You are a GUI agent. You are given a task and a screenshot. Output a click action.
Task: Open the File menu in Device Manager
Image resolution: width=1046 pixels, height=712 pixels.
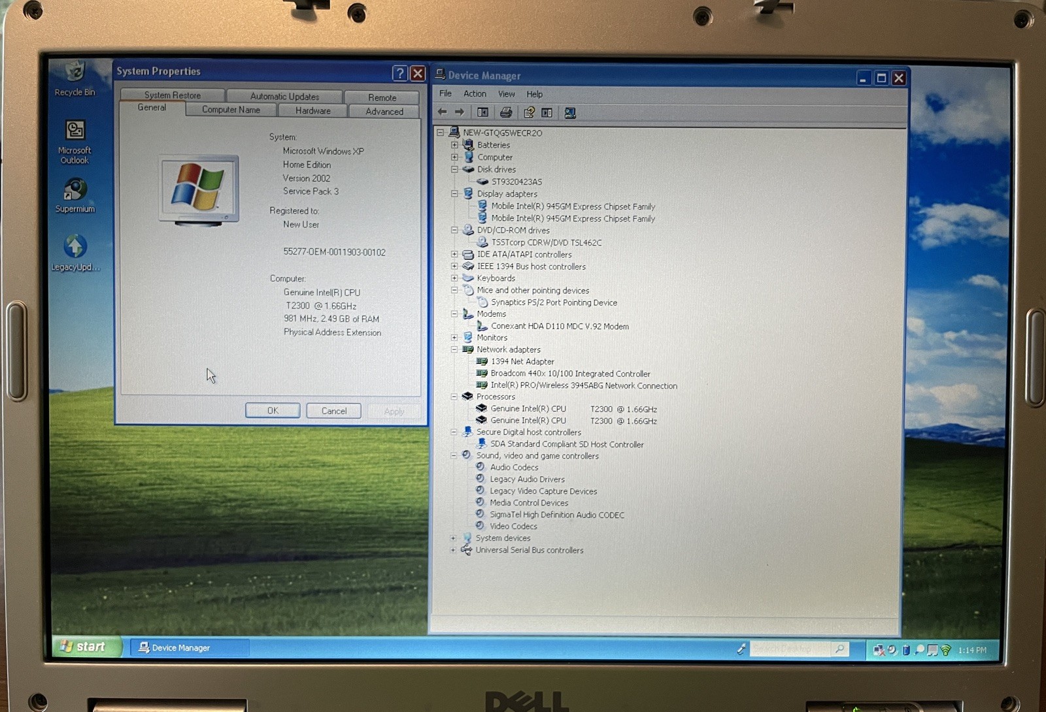pyautogui.click(x=445, y=93)
